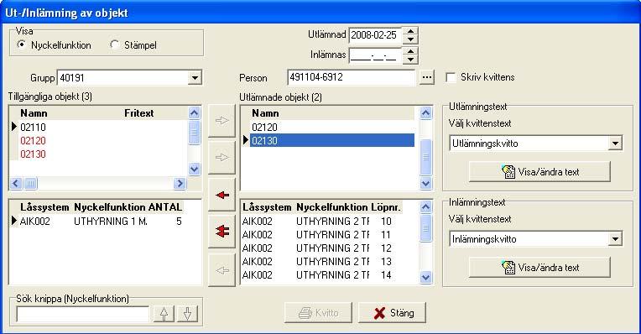Click the search up-arrow button
This screenshot has width=641, height=334.
point(164,314)
